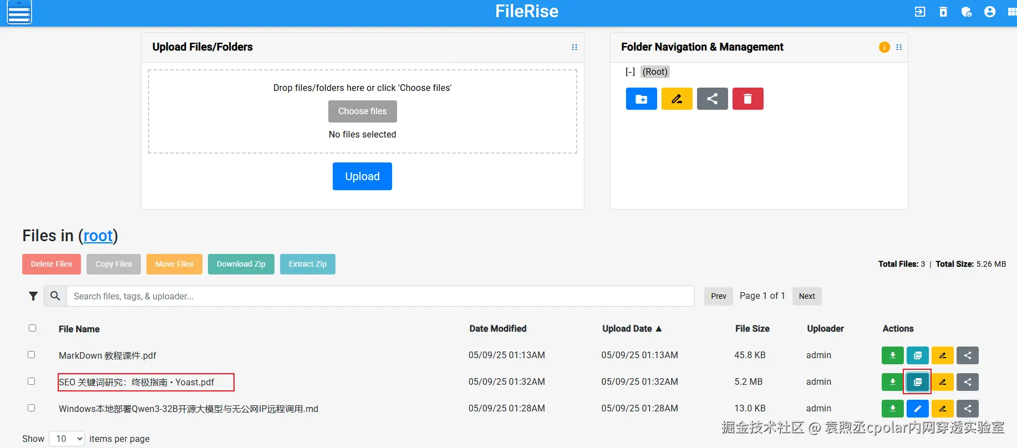Share the Windows本地部署Qwen3 md file
Screen dimensions: 1017x448
pos(968,409)
